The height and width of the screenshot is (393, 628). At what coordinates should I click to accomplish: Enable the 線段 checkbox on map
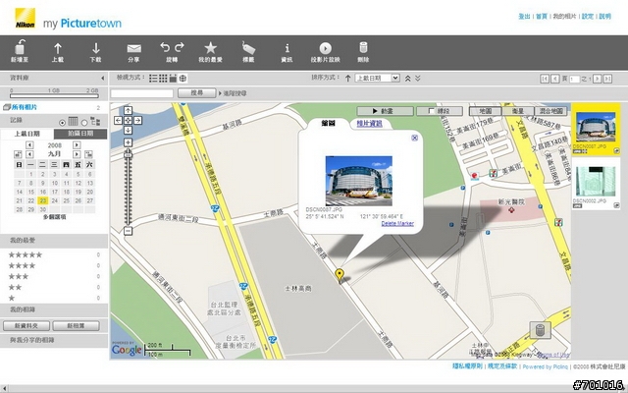[432, 111]
